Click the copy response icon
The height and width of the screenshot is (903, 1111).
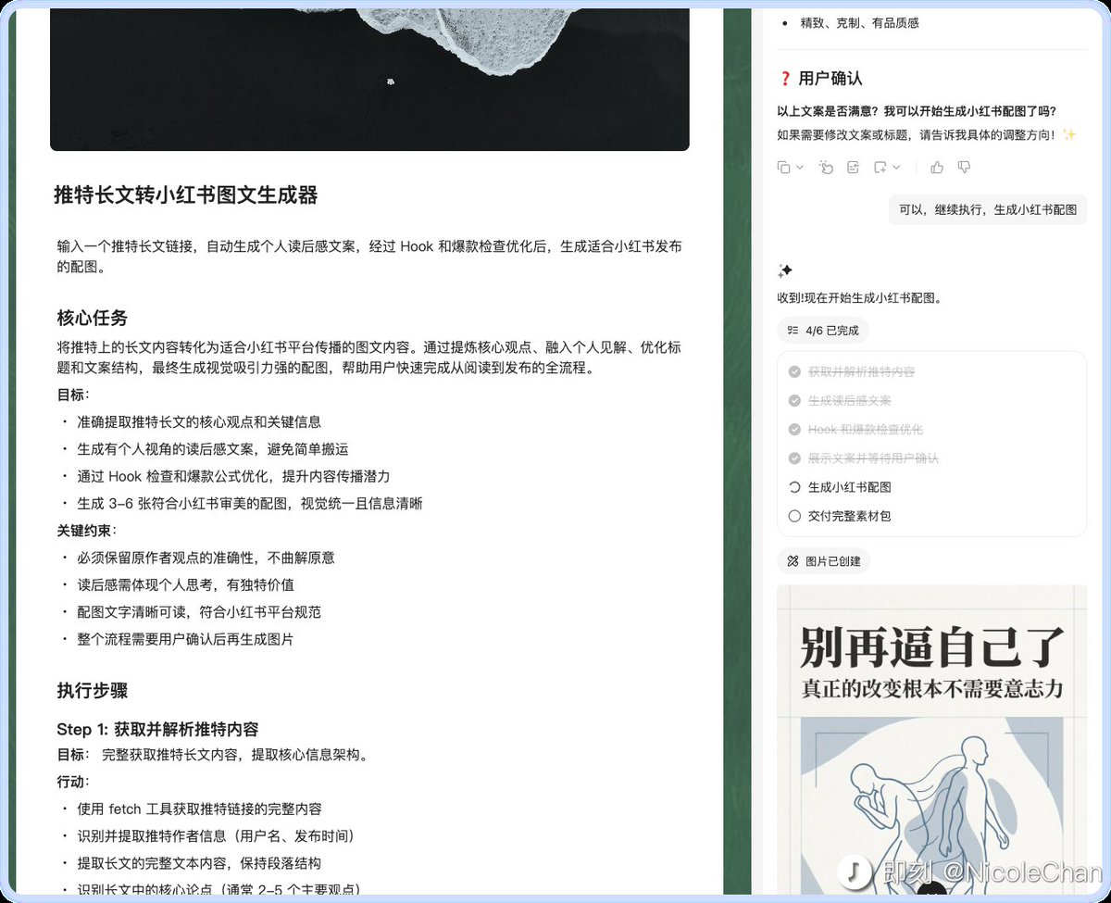pyautogui.click(x=784, y=167)
